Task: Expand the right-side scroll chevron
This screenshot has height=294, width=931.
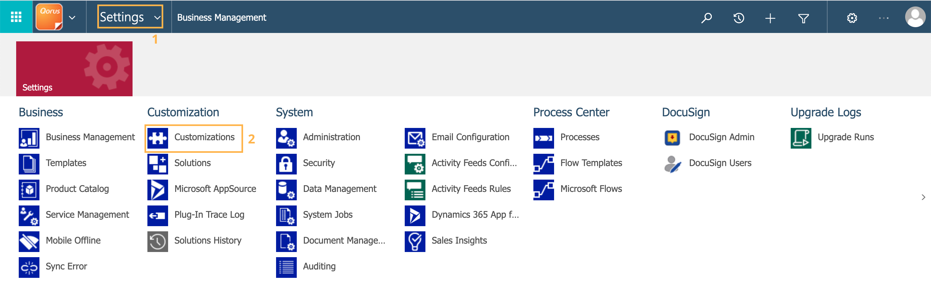Action: coord(923,197)
